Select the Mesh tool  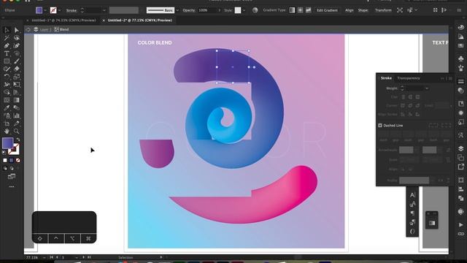pyautogui.click(x=7, y=100)
